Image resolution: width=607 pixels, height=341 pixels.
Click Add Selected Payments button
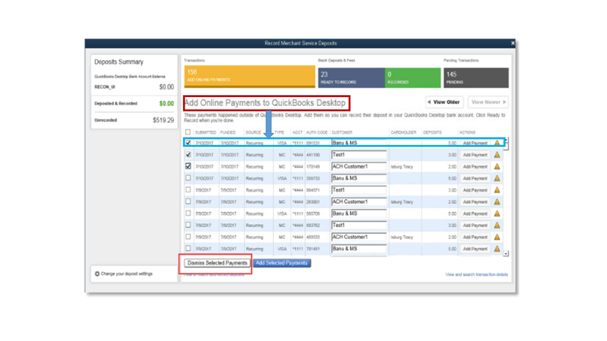(x=281, y=263)
